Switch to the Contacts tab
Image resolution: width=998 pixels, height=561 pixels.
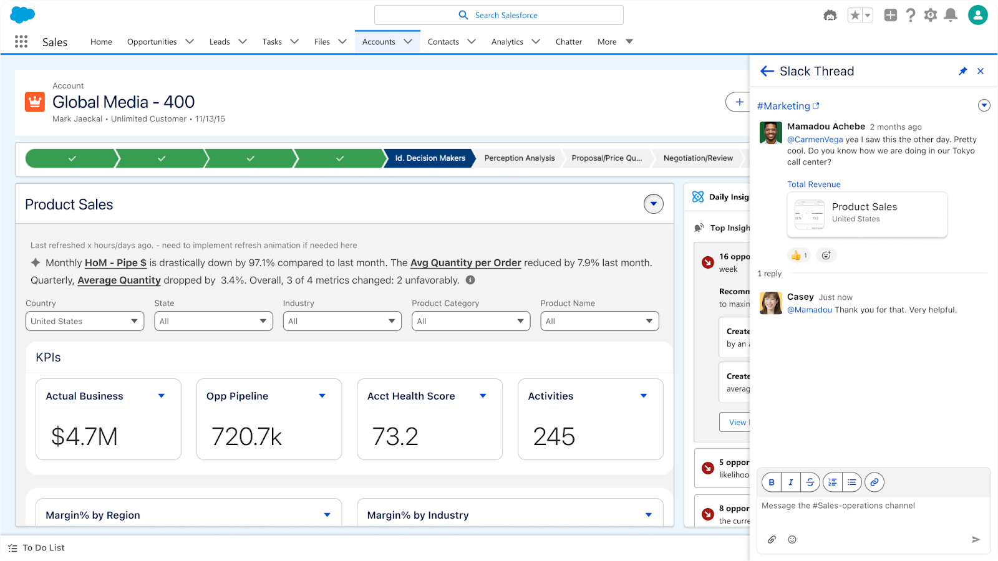coord(443,42)
